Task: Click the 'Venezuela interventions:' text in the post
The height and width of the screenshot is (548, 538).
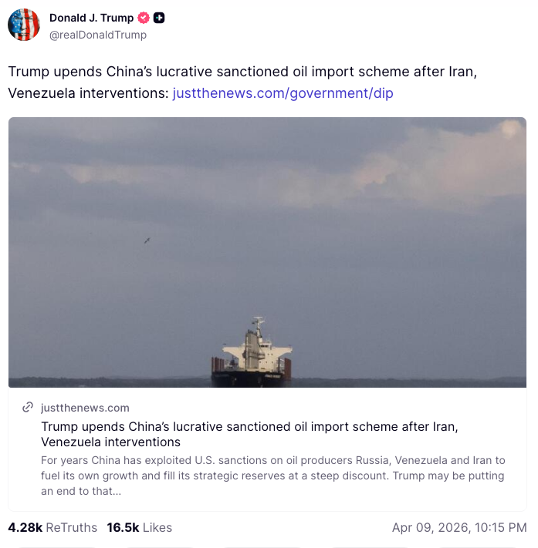Action: [88, 93]
